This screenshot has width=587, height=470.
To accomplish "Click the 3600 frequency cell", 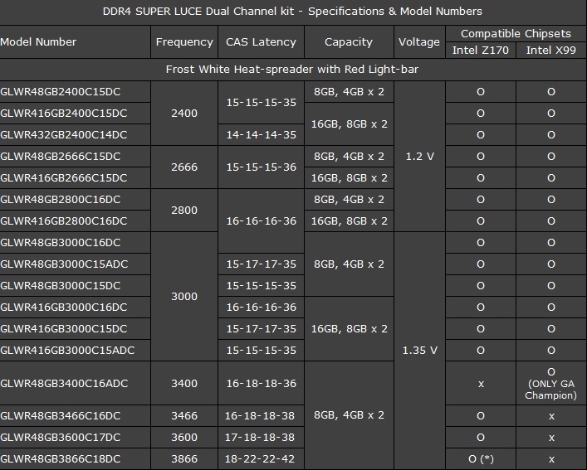I will point(184,438).
